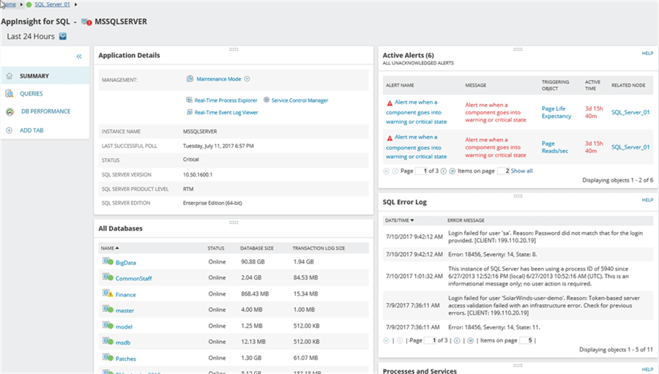Go to next page of SQL Error Log

(457, 341)
